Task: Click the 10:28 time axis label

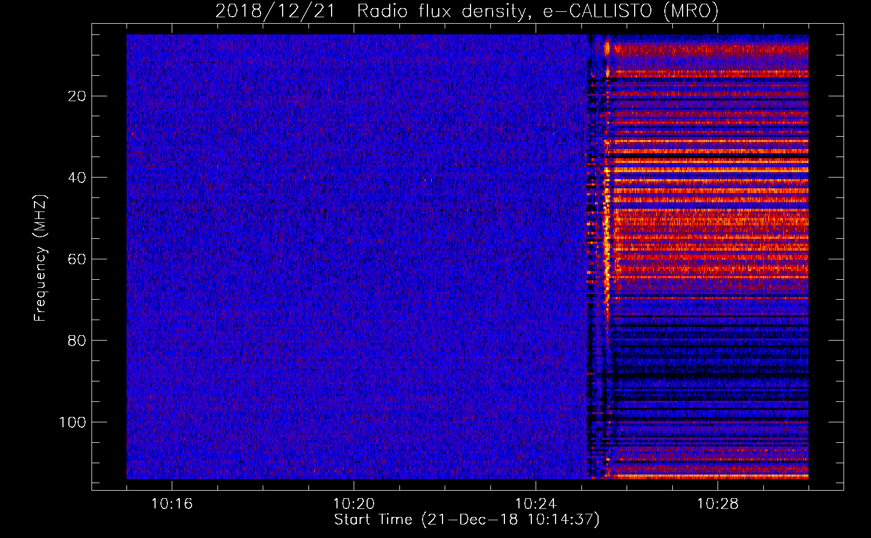Action: click(x=718, y=504)
